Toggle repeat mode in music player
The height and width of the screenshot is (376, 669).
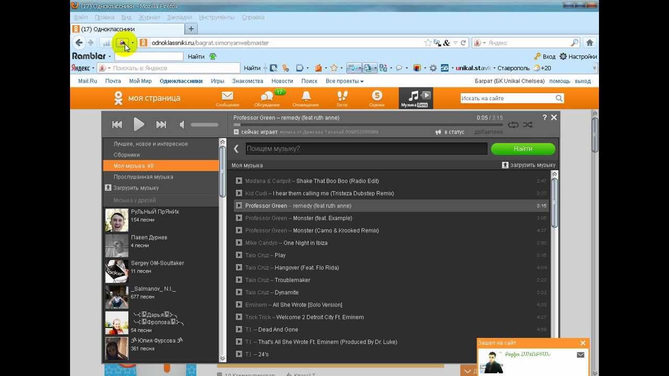click(x=513, y=125)
